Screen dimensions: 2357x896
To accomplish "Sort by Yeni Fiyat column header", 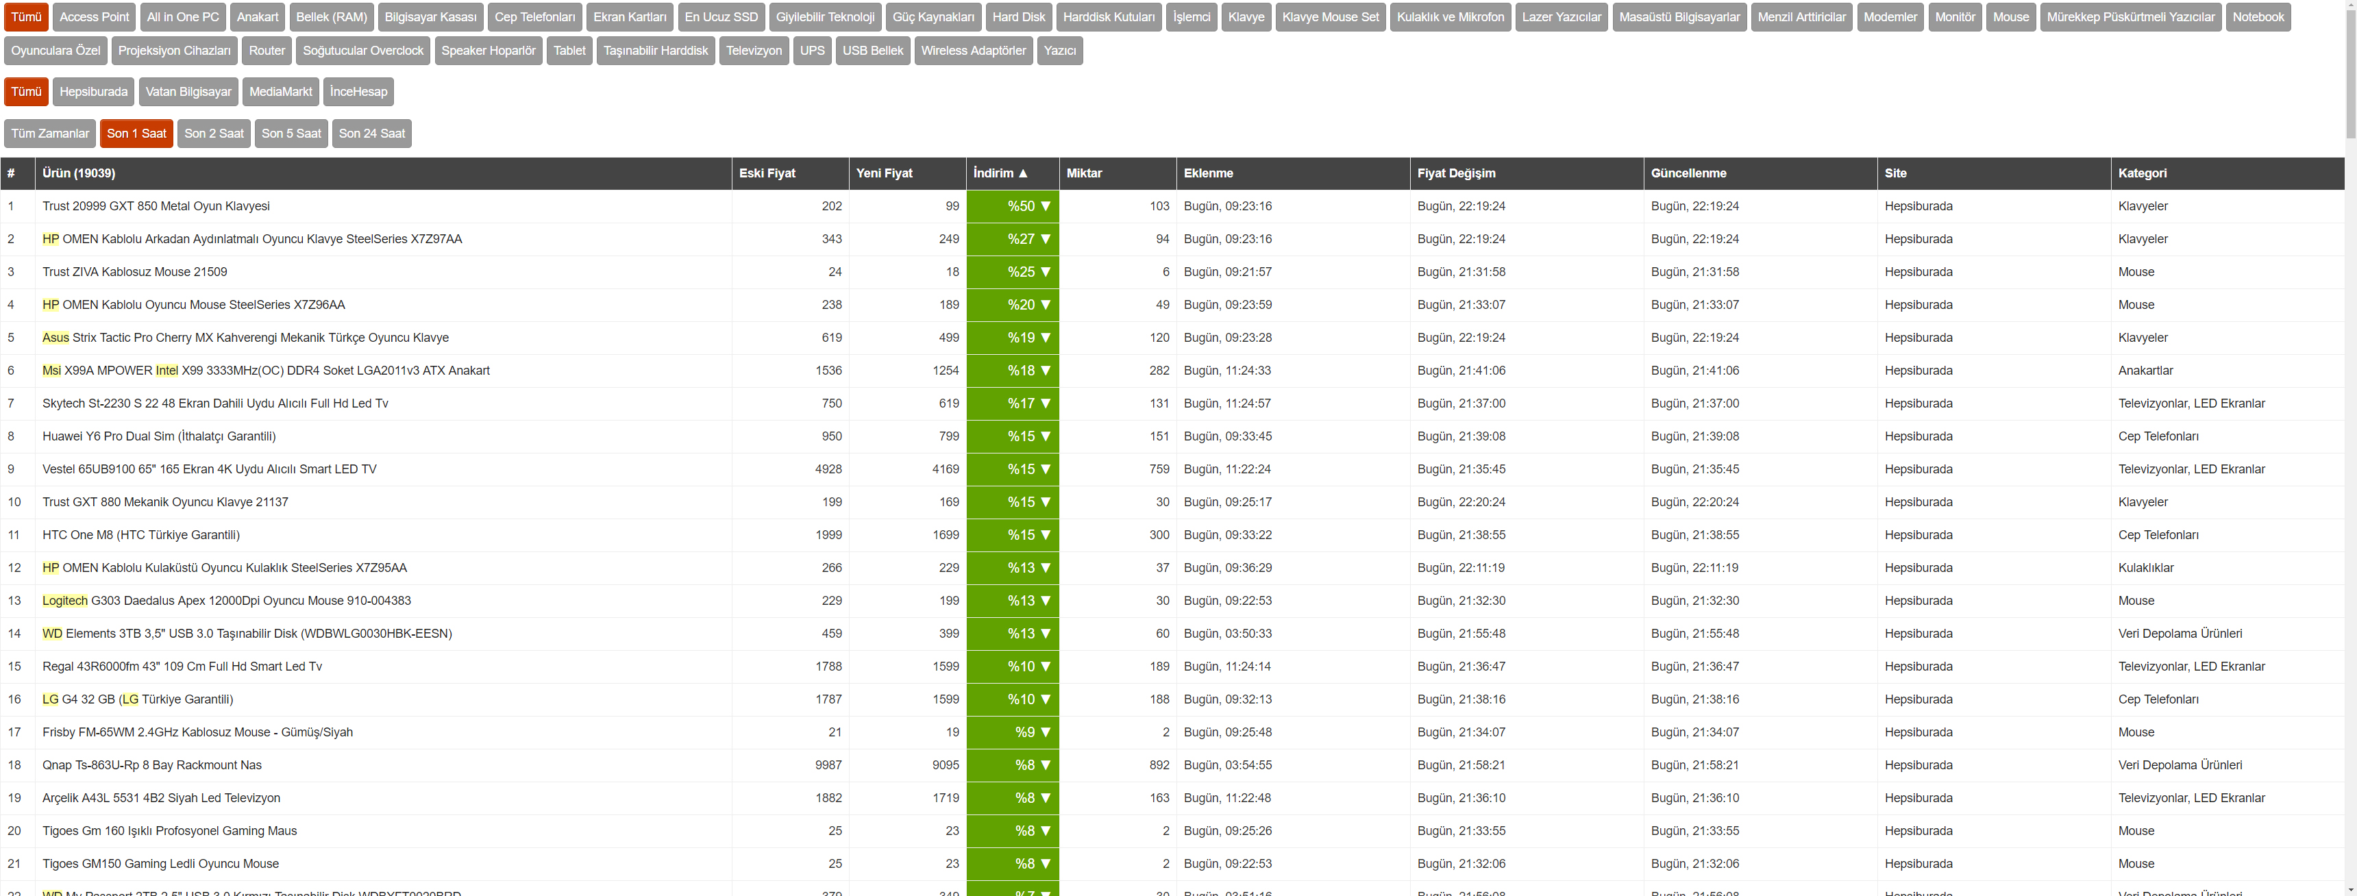I will [x=908, y=173].
